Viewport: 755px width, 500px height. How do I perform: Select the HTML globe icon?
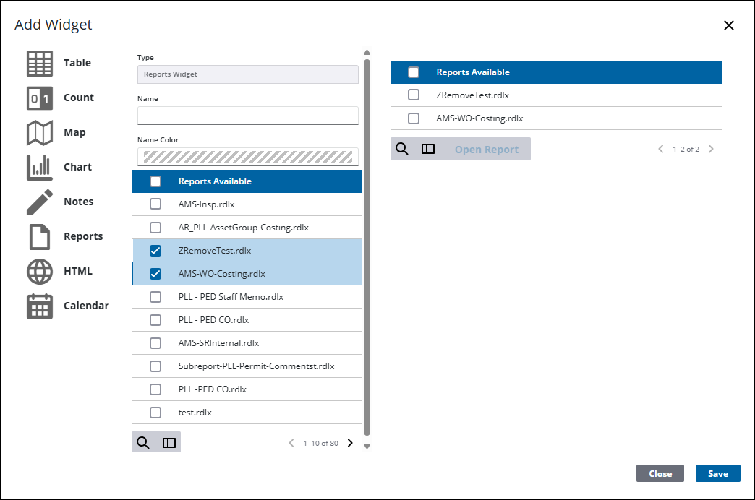tap(40, 272)
